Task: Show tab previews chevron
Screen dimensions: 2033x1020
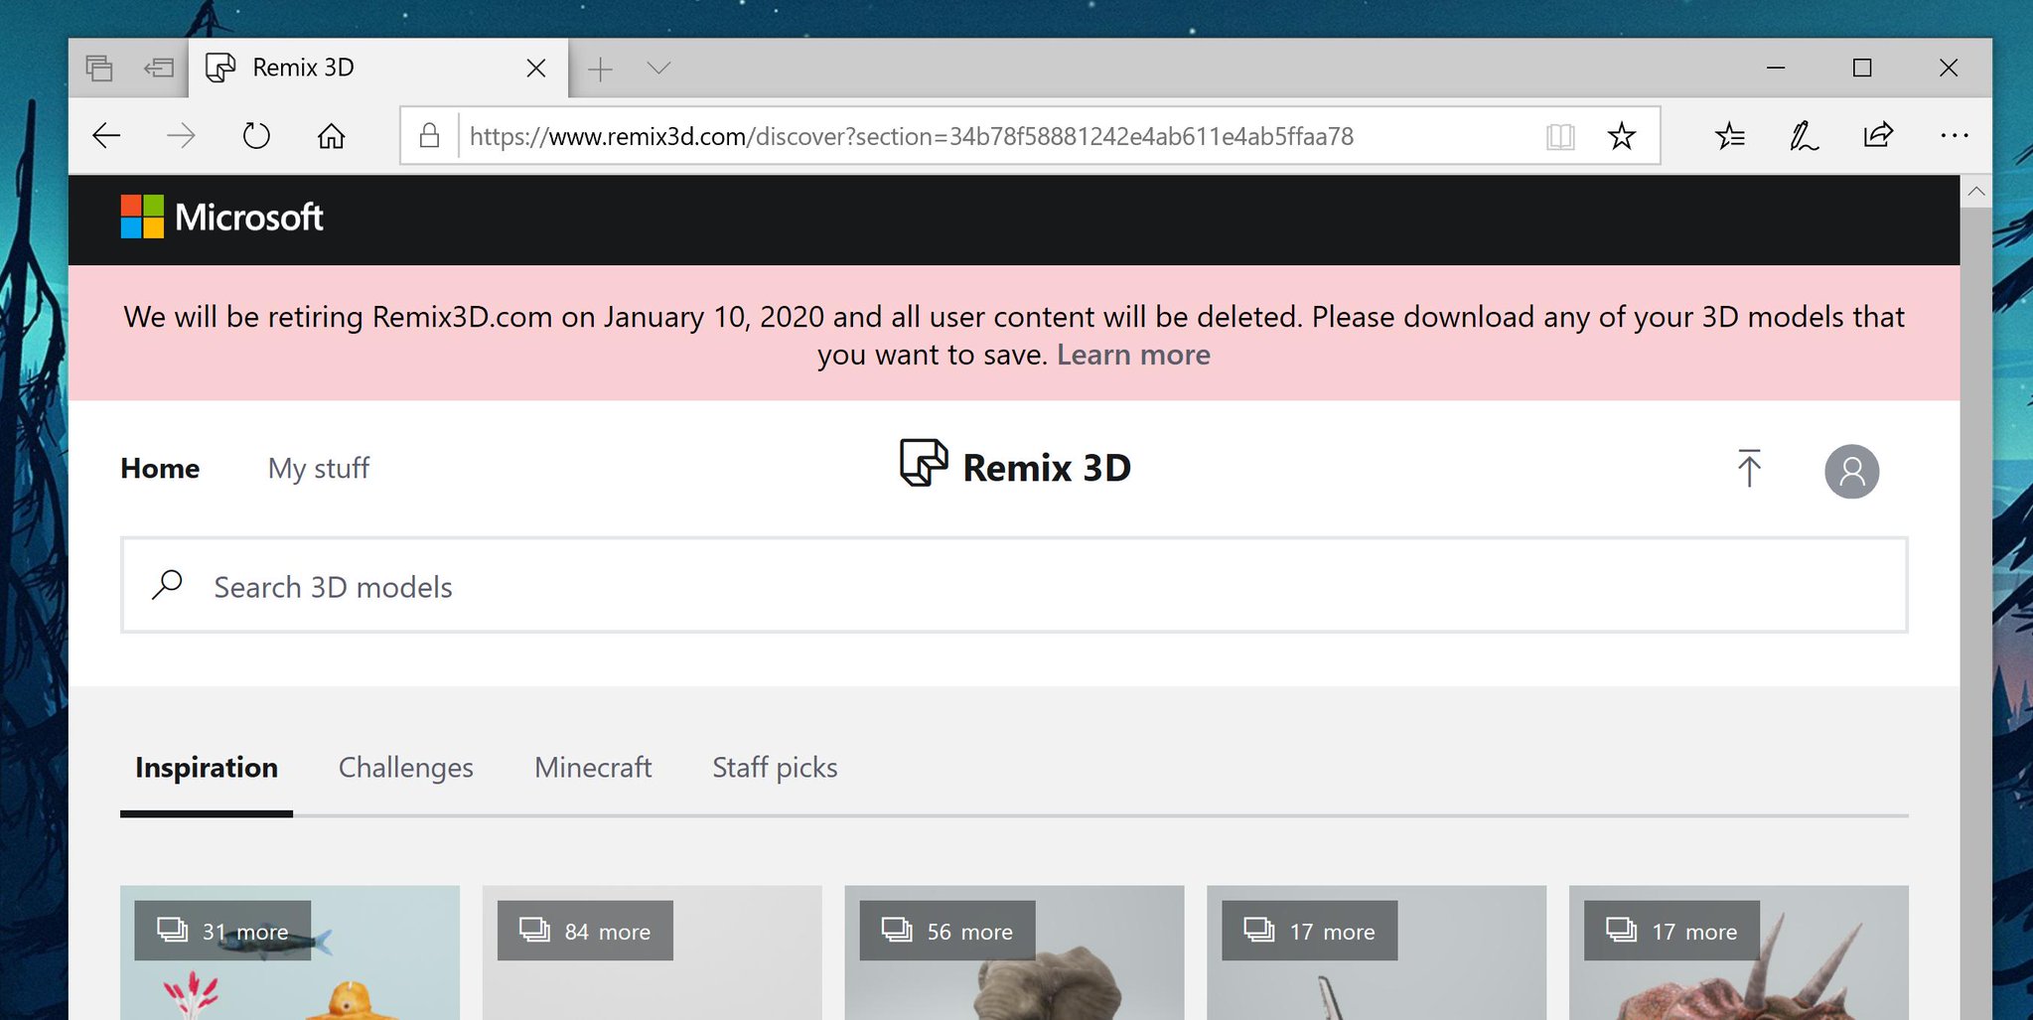Action: (658, 68)
